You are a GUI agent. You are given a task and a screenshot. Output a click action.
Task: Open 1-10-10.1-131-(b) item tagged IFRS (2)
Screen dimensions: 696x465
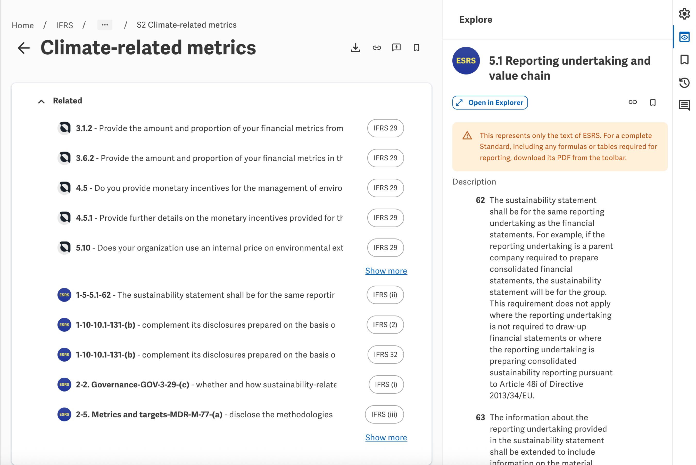[205, 325]
